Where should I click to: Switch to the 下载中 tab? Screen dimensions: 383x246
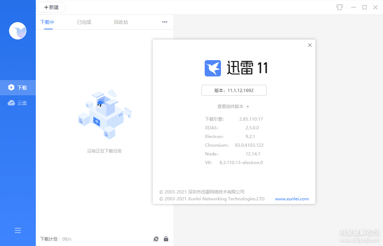[x=47, y=22]
